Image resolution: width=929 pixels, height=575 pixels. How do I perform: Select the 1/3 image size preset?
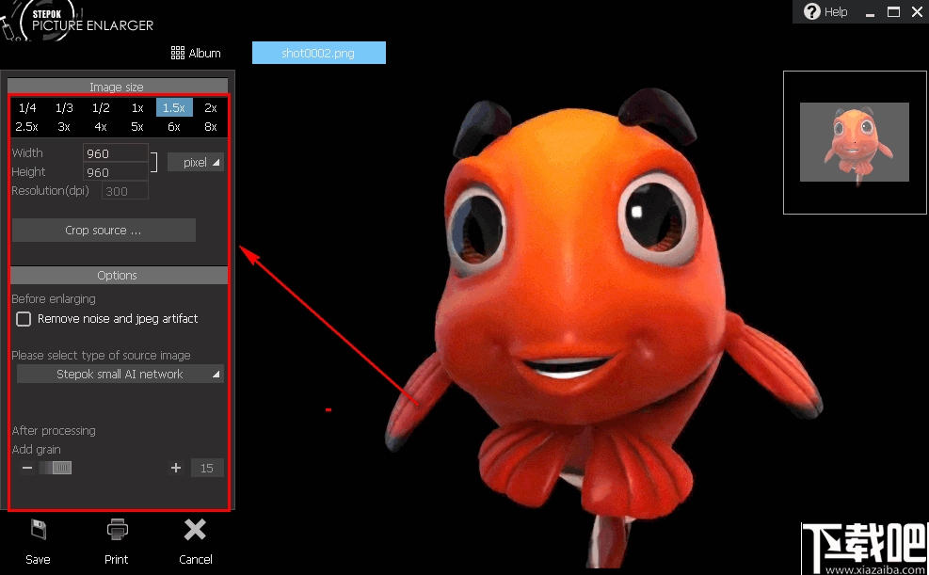(x=64, y=108)
